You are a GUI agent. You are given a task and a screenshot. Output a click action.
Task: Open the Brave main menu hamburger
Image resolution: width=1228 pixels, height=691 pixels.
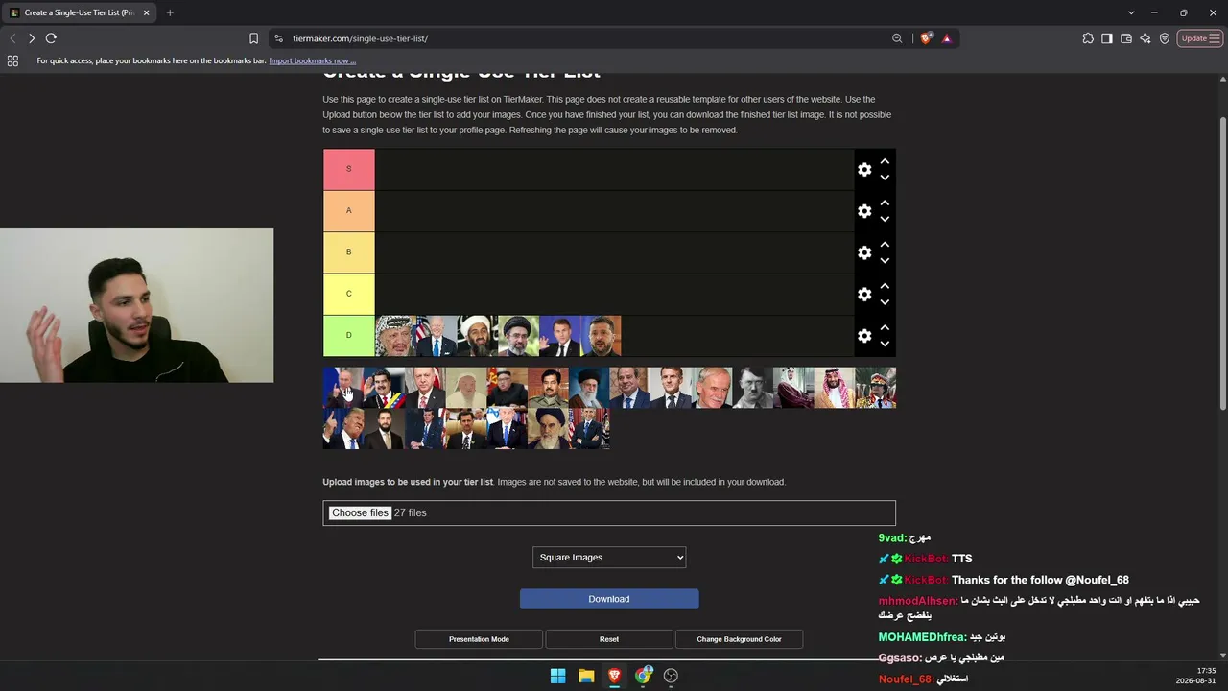[x=1215, y=38]
